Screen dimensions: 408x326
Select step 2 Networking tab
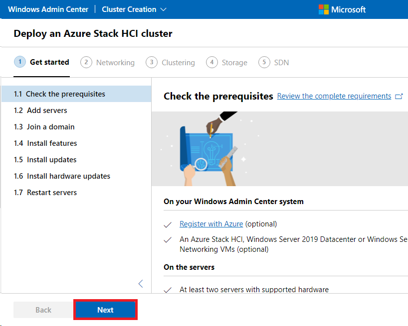click(107, 63)
